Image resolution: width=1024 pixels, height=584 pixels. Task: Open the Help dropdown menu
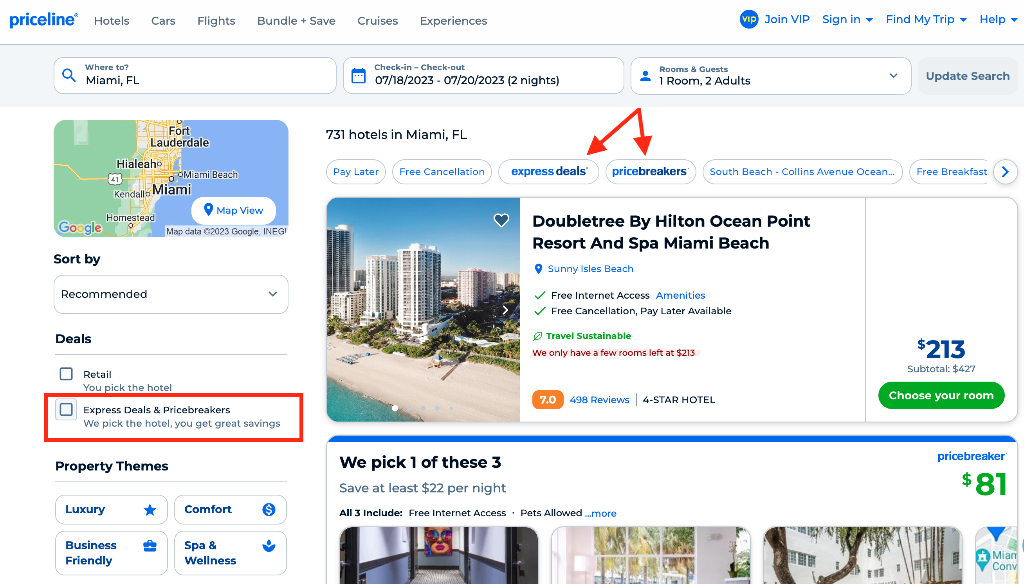click(x=998, y=20)
